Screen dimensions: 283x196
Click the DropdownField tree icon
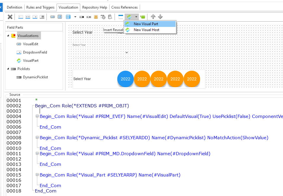(x=19, y=52)
